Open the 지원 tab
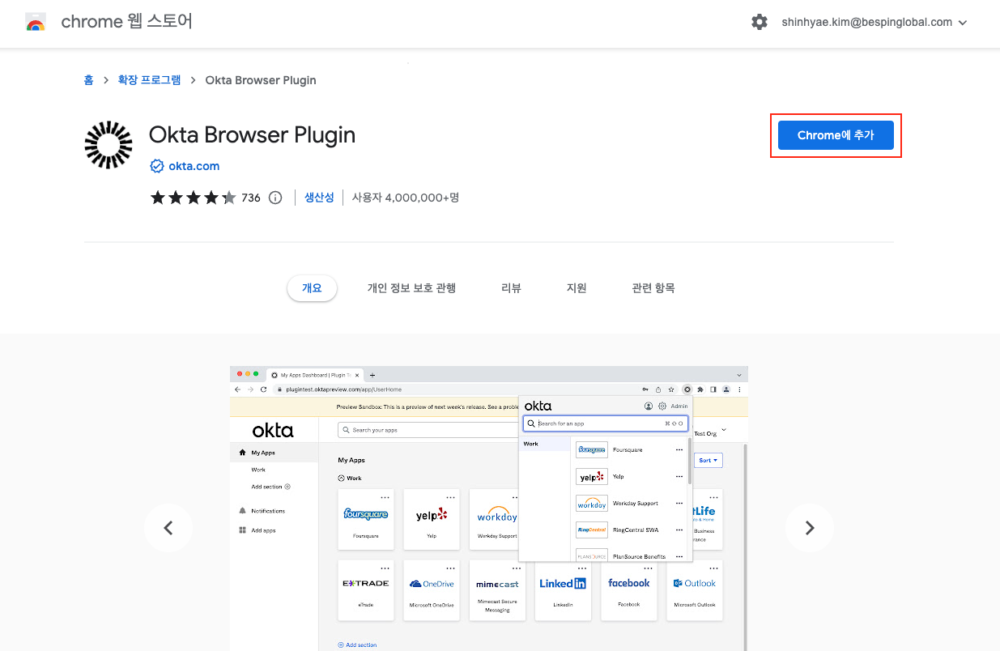The width and height of the screenshot is (1000, 651). (577, 288)
